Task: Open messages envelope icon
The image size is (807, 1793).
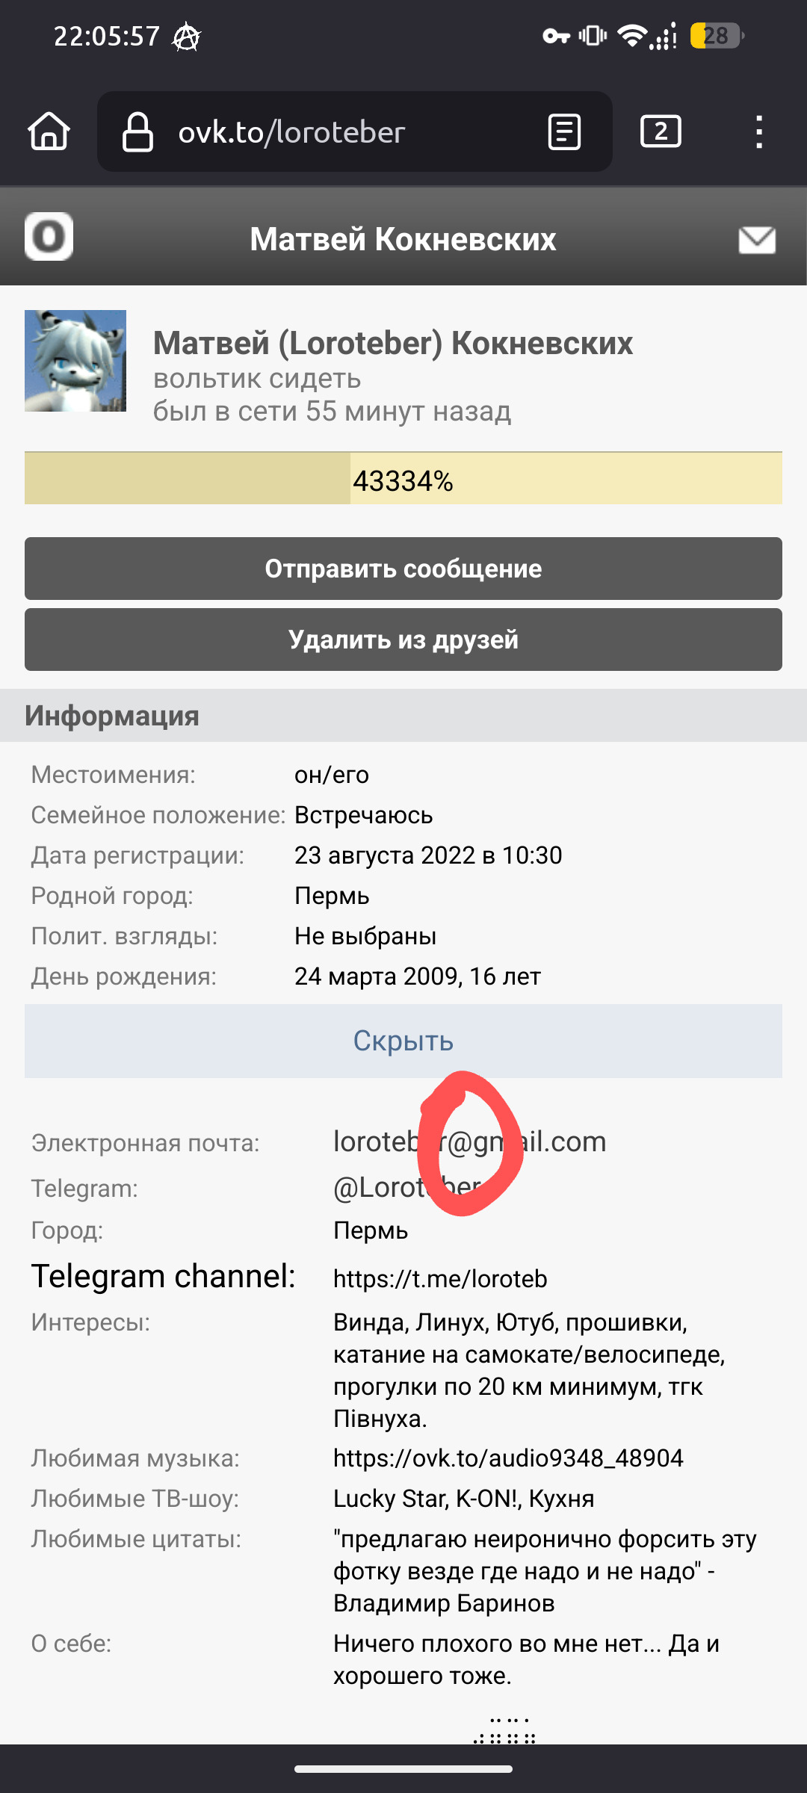Action: point(756,240)
